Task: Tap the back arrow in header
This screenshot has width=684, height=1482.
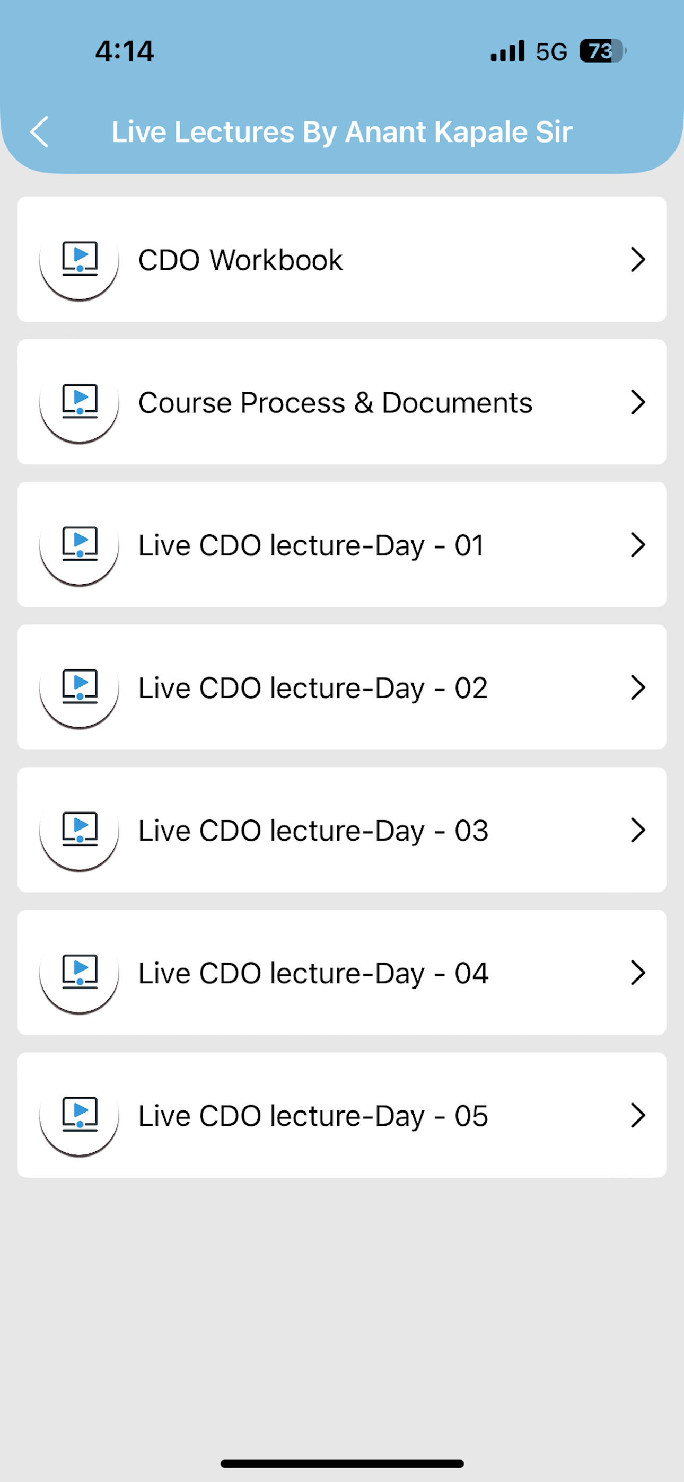Action: [x=39, y=132]
